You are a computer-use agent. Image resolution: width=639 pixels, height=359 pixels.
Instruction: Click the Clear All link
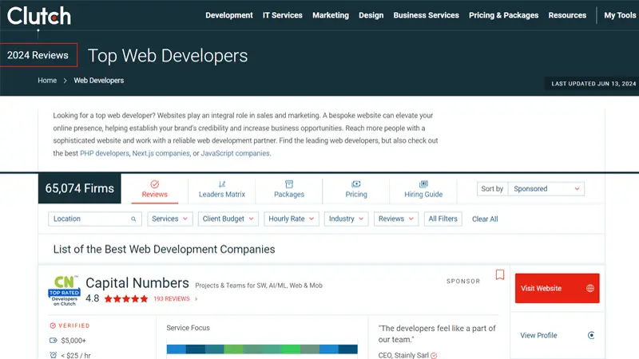pyautogui.click(x=485, y=219)
